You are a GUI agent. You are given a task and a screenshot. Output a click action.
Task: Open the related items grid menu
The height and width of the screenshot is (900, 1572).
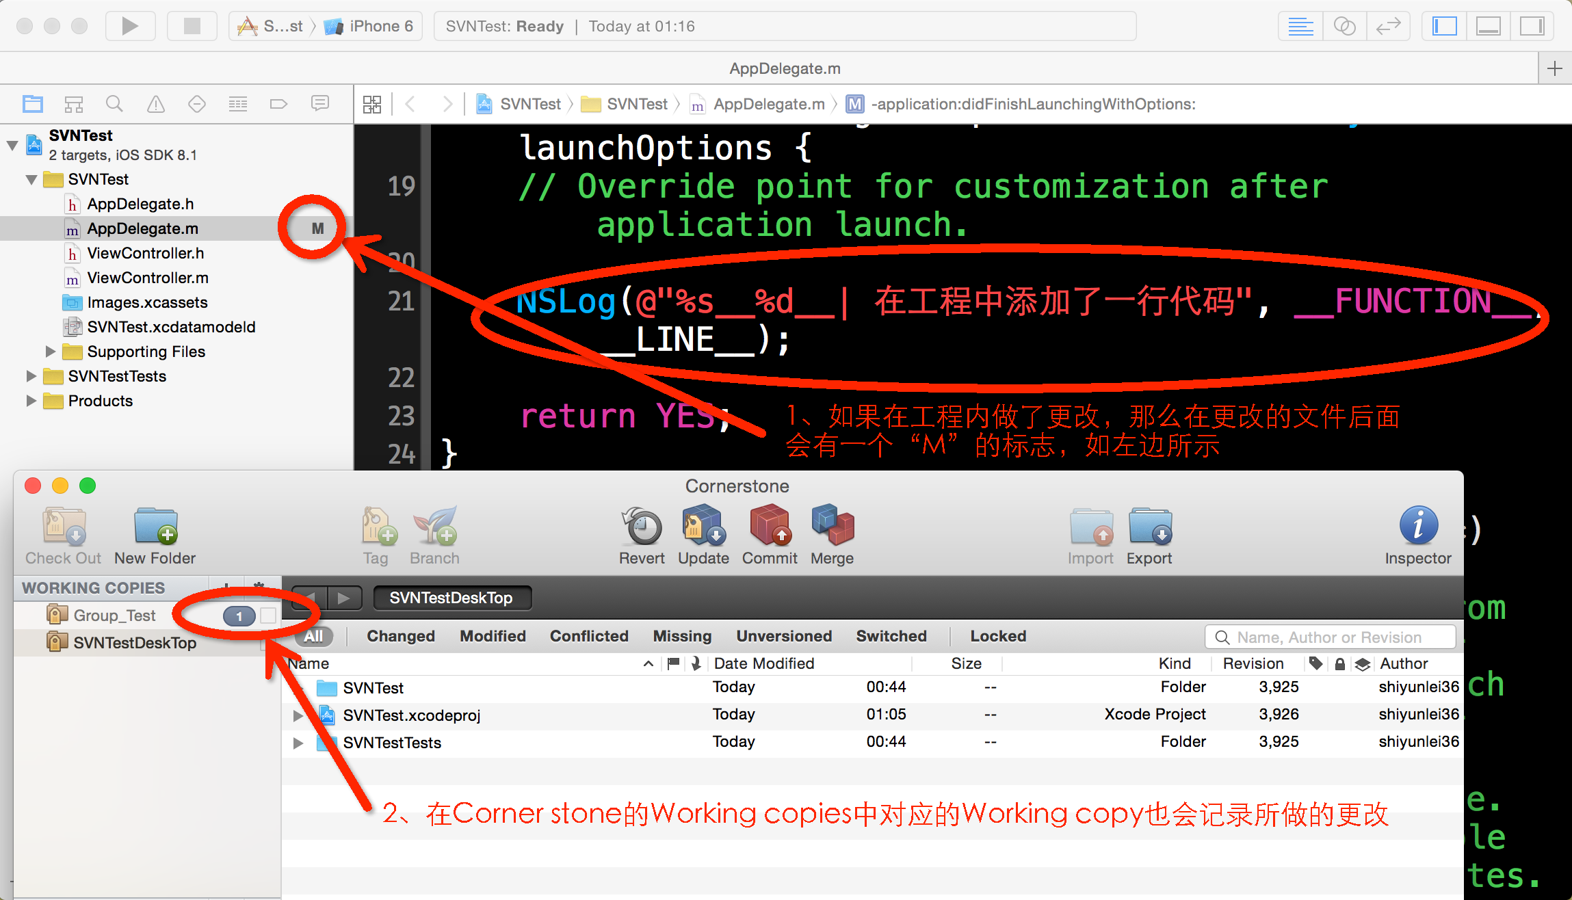click(372, 104)
